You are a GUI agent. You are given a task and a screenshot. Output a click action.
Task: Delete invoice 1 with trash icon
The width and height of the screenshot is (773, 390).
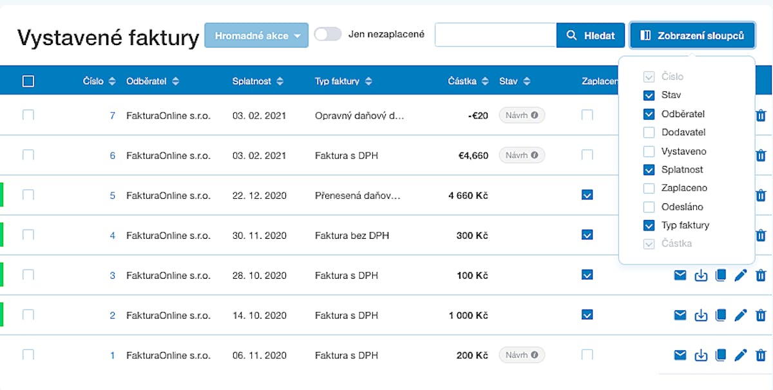761,355
